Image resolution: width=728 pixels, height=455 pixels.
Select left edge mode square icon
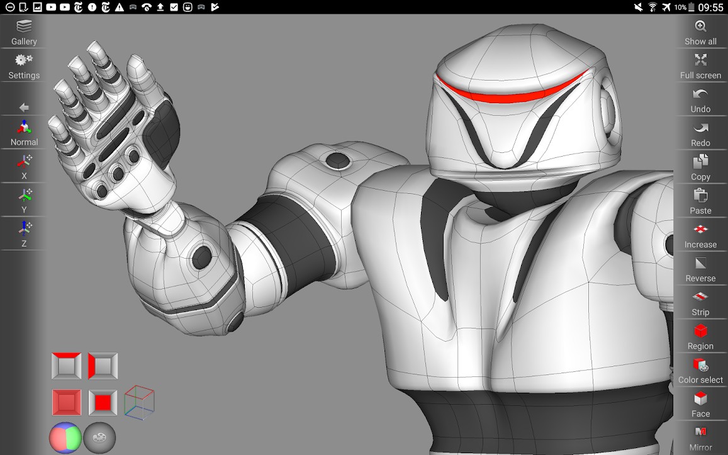pos(103,366)
